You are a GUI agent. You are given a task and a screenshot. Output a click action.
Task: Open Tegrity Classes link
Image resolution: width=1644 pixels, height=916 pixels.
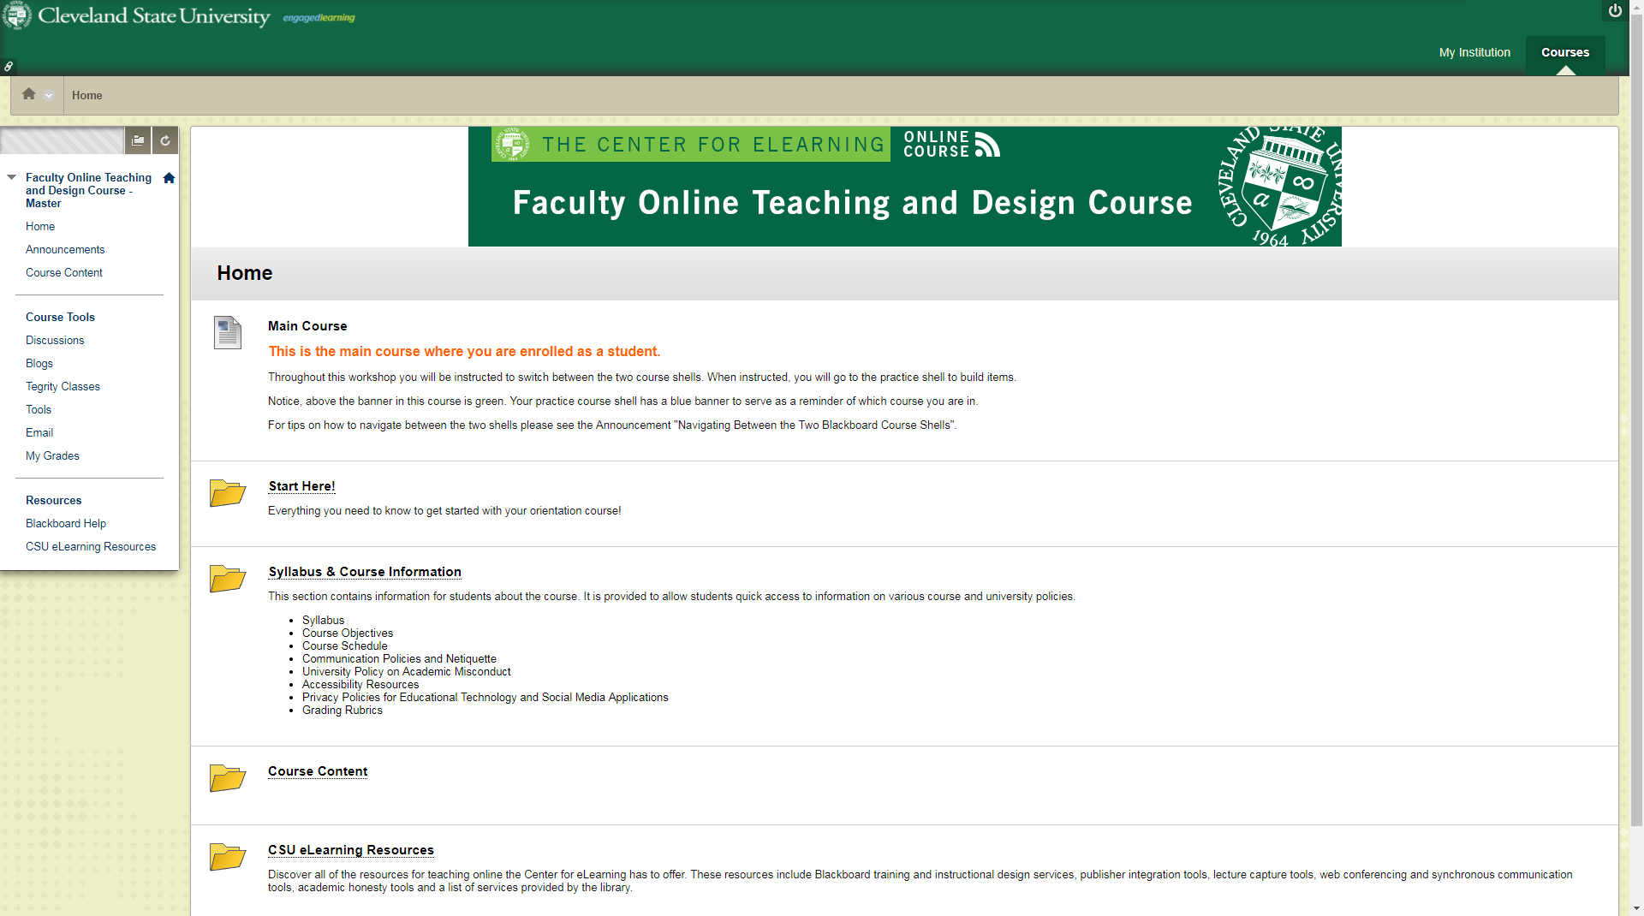pos(63,386)
